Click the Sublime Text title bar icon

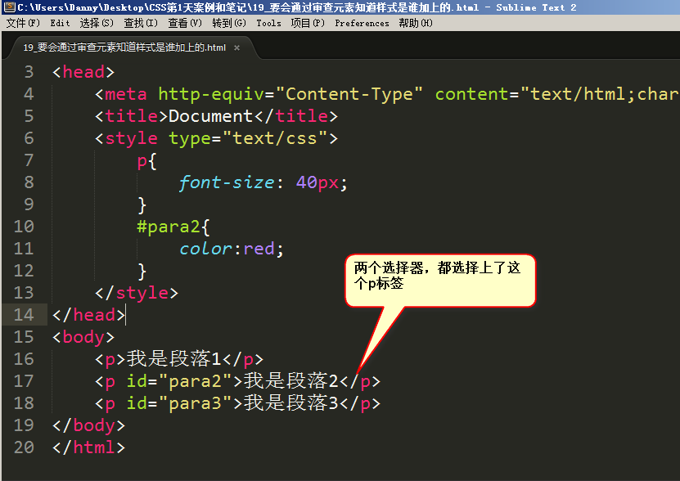click(x=10, y=7)
